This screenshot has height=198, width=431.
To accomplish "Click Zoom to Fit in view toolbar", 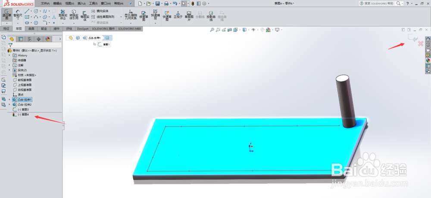I will pyautogui.click(x=212, y=30).
